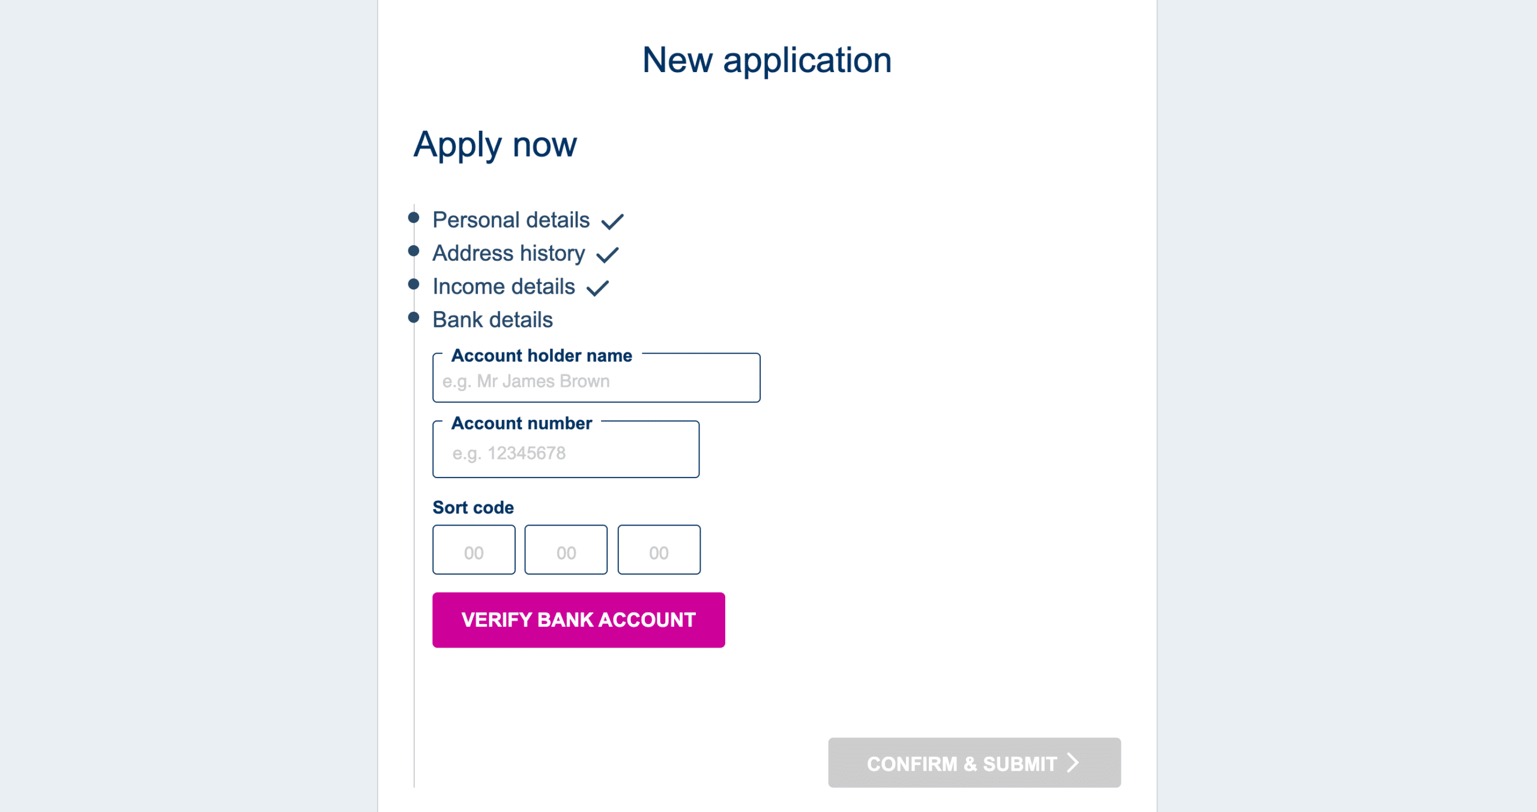This screenshot has height=812, width=1537.
Task: Click into the Account number field
Action: coord(566,453)
